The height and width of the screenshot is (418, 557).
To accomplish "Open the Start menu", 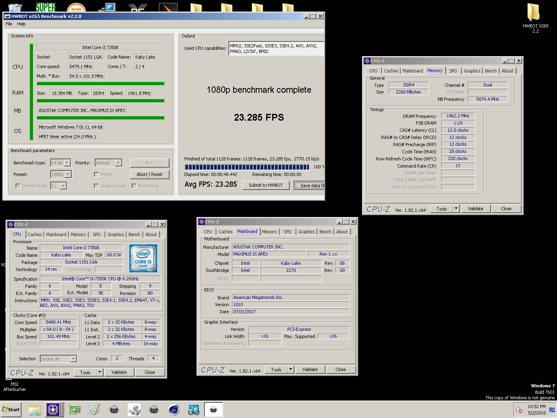I will click(x=11, y=410).
